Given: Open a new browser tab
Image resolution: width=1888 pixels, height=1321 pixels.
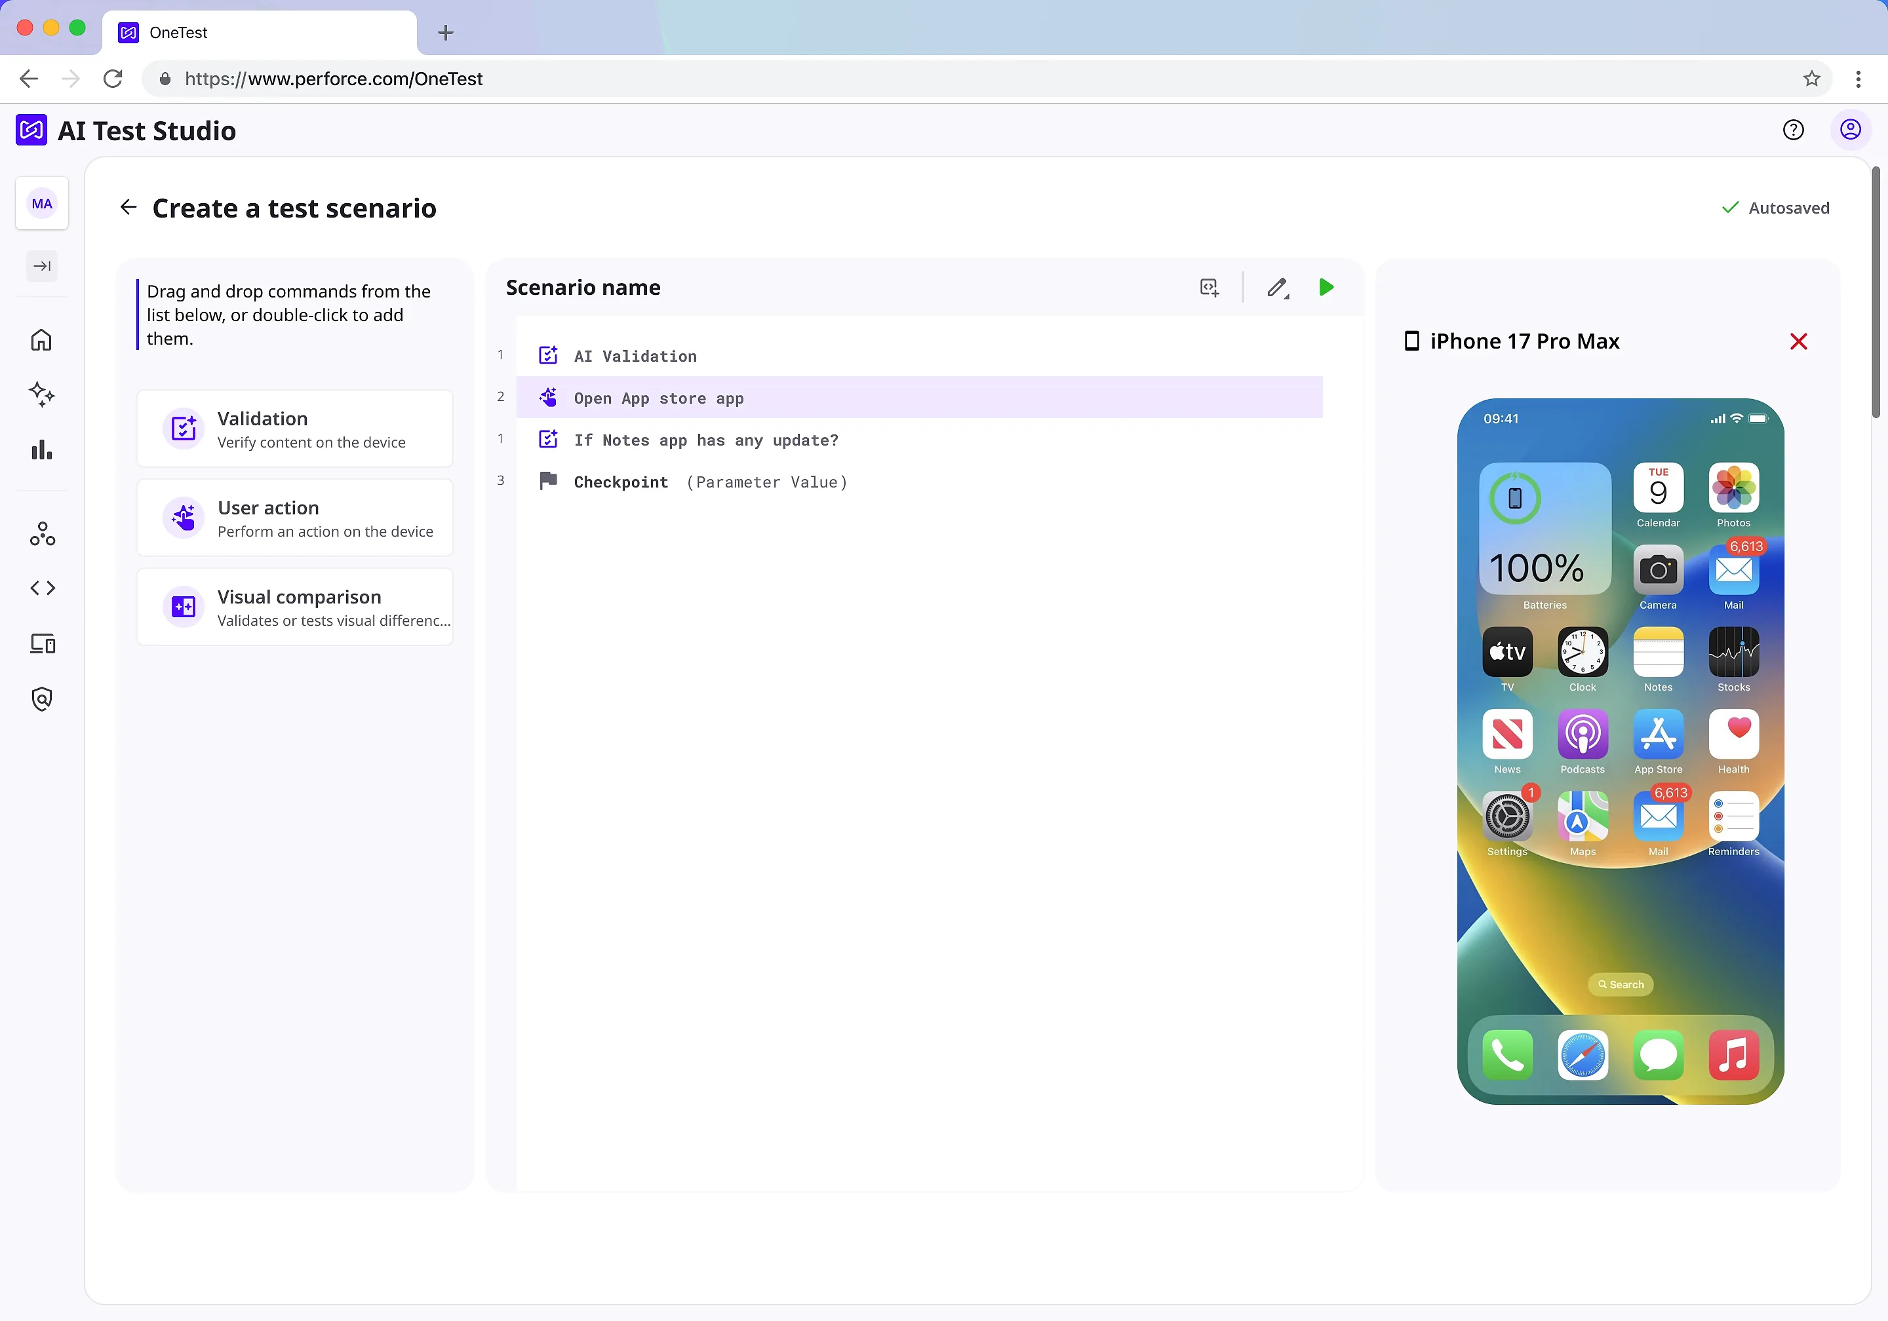Looking at the screenshot, I should [446, 33].
